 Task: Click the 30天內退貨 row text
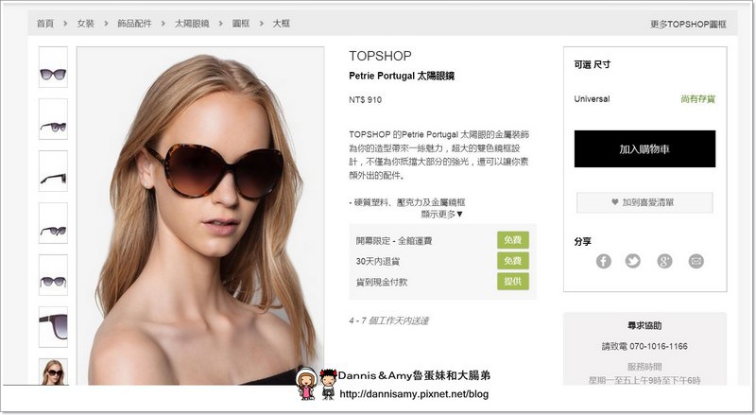pyautogui.click(x=377, y=261)
